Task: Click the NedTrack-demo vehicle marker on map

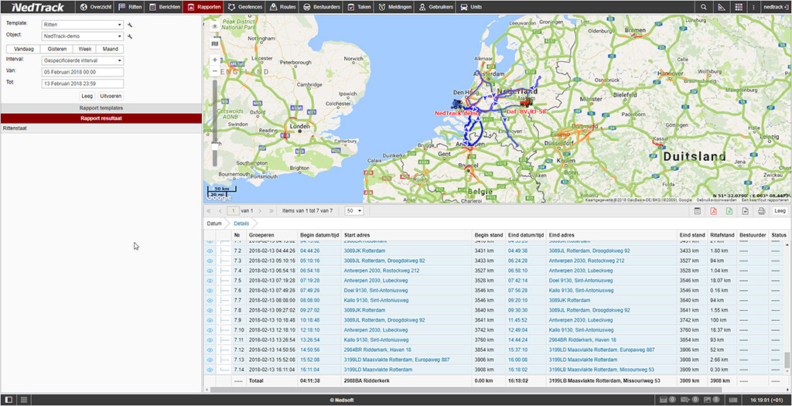Action: [x=458, y=104]
